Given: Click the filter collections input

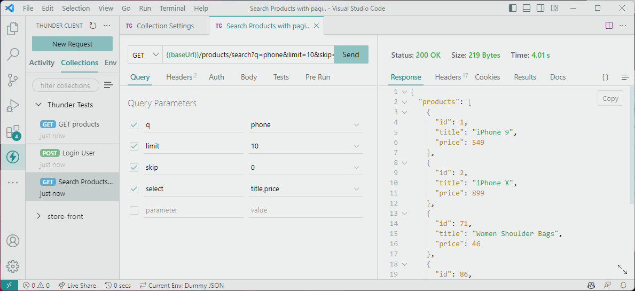Looking at the screenshot, I should (x=65, y=85).
